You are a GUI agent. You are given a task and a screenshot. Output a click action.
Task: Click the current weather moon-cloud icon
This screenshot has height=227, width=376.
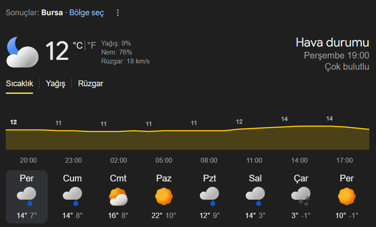pos(22,51)
